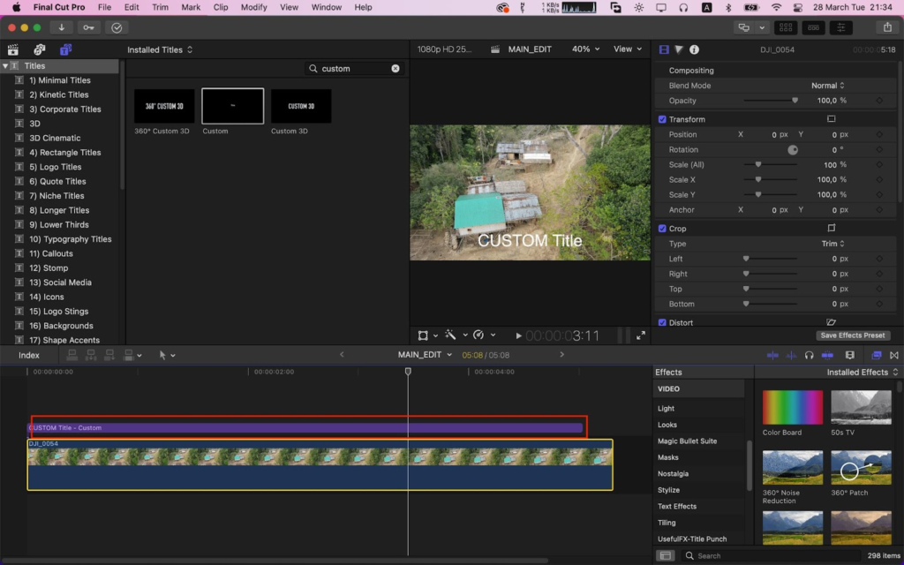This screenshot has height=565, width=904.
Task: Select the Stylize effects category
Action: [669, 490]
